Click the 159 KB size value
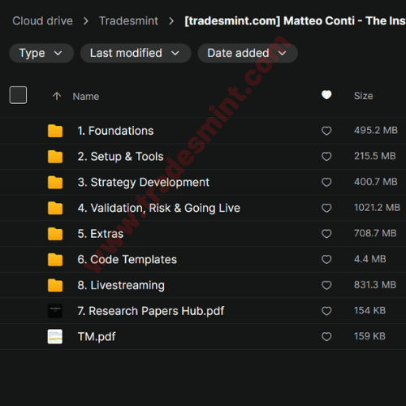This screenshot has width=406, height=406. (369, 336)
